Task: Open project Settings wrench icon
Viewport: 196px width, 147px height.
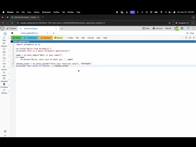Action: pos(4,91)
